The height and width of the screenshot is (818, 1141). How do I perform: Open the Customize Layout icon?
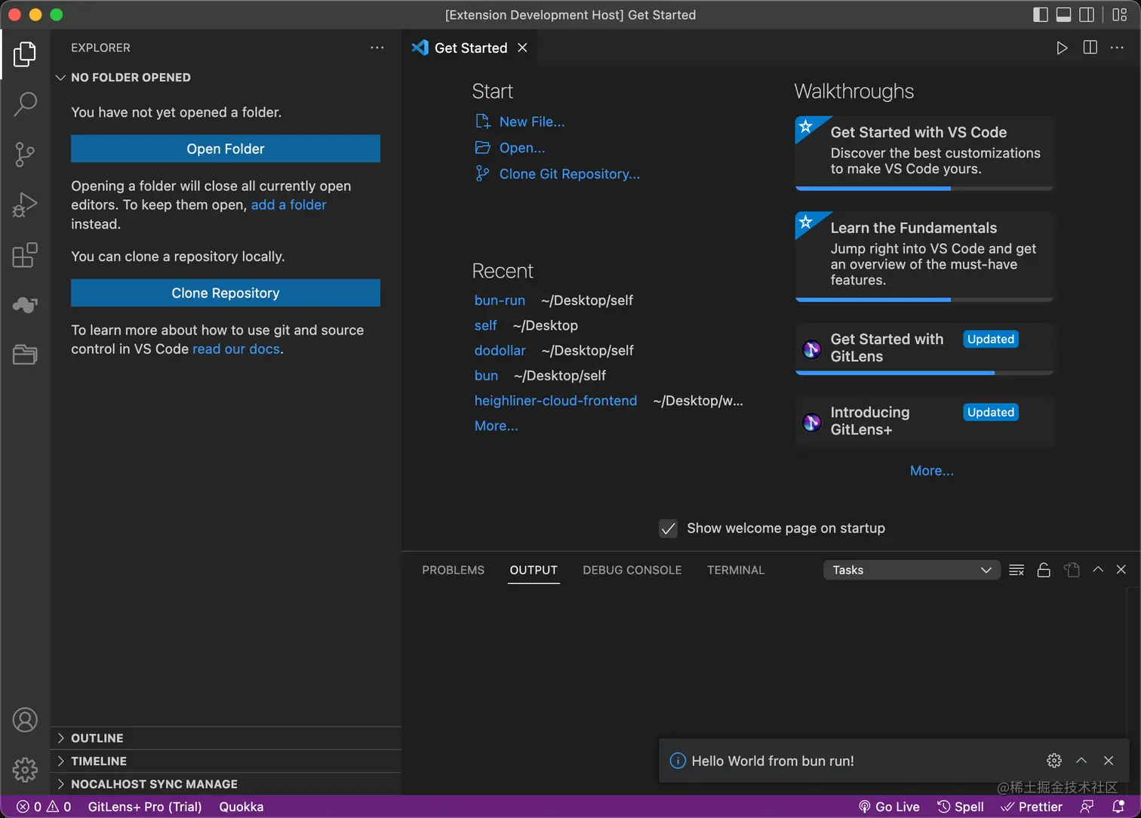click(1120, 14)
